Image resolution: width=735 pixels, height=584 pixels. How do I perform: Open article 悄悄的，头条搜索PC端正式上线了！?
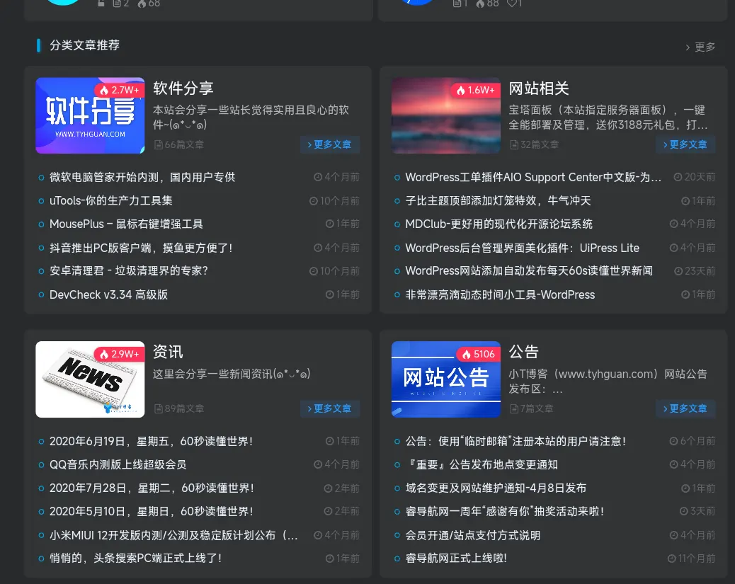pyautogui.click(x=135, y=559)
